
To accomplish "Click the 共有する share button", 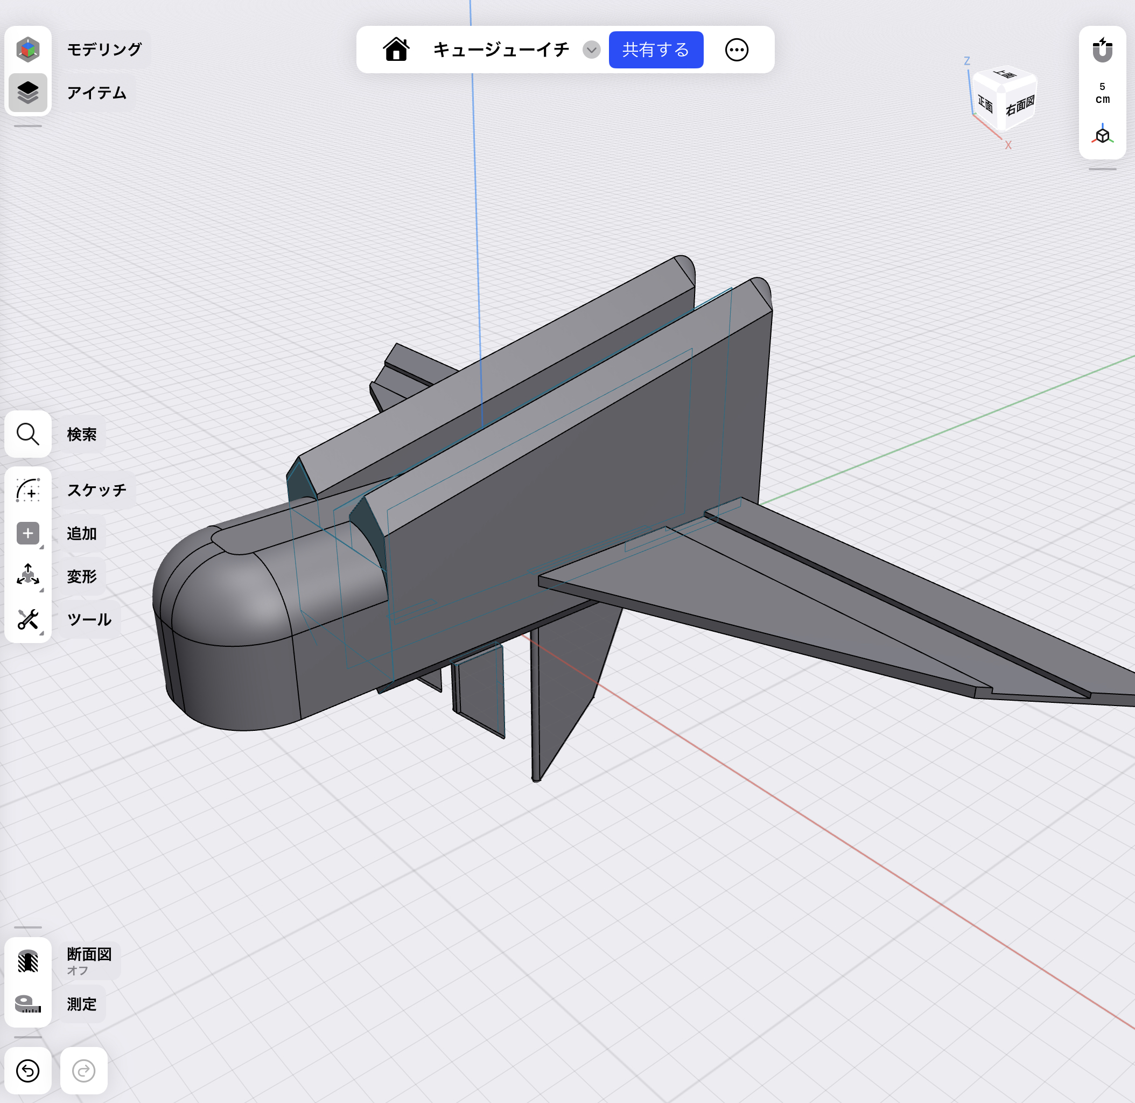I will 655,50.
